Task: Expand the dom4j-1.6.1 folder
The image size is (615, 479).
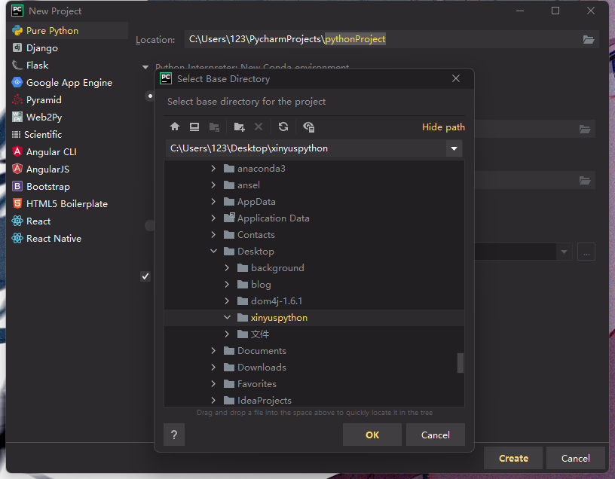Action: (x=227, y=301)
